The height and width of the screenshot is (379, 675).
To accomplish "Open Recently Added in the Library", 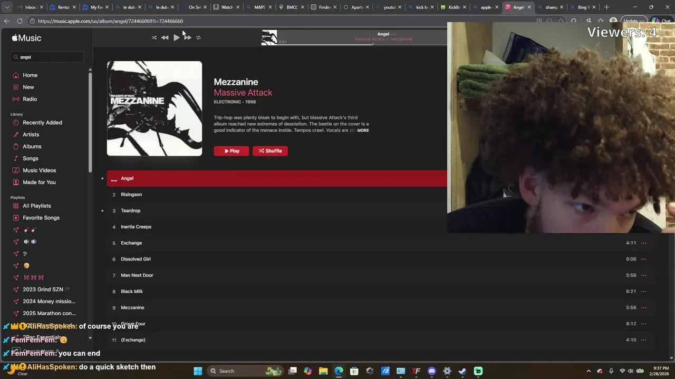I will coord(42,123).
